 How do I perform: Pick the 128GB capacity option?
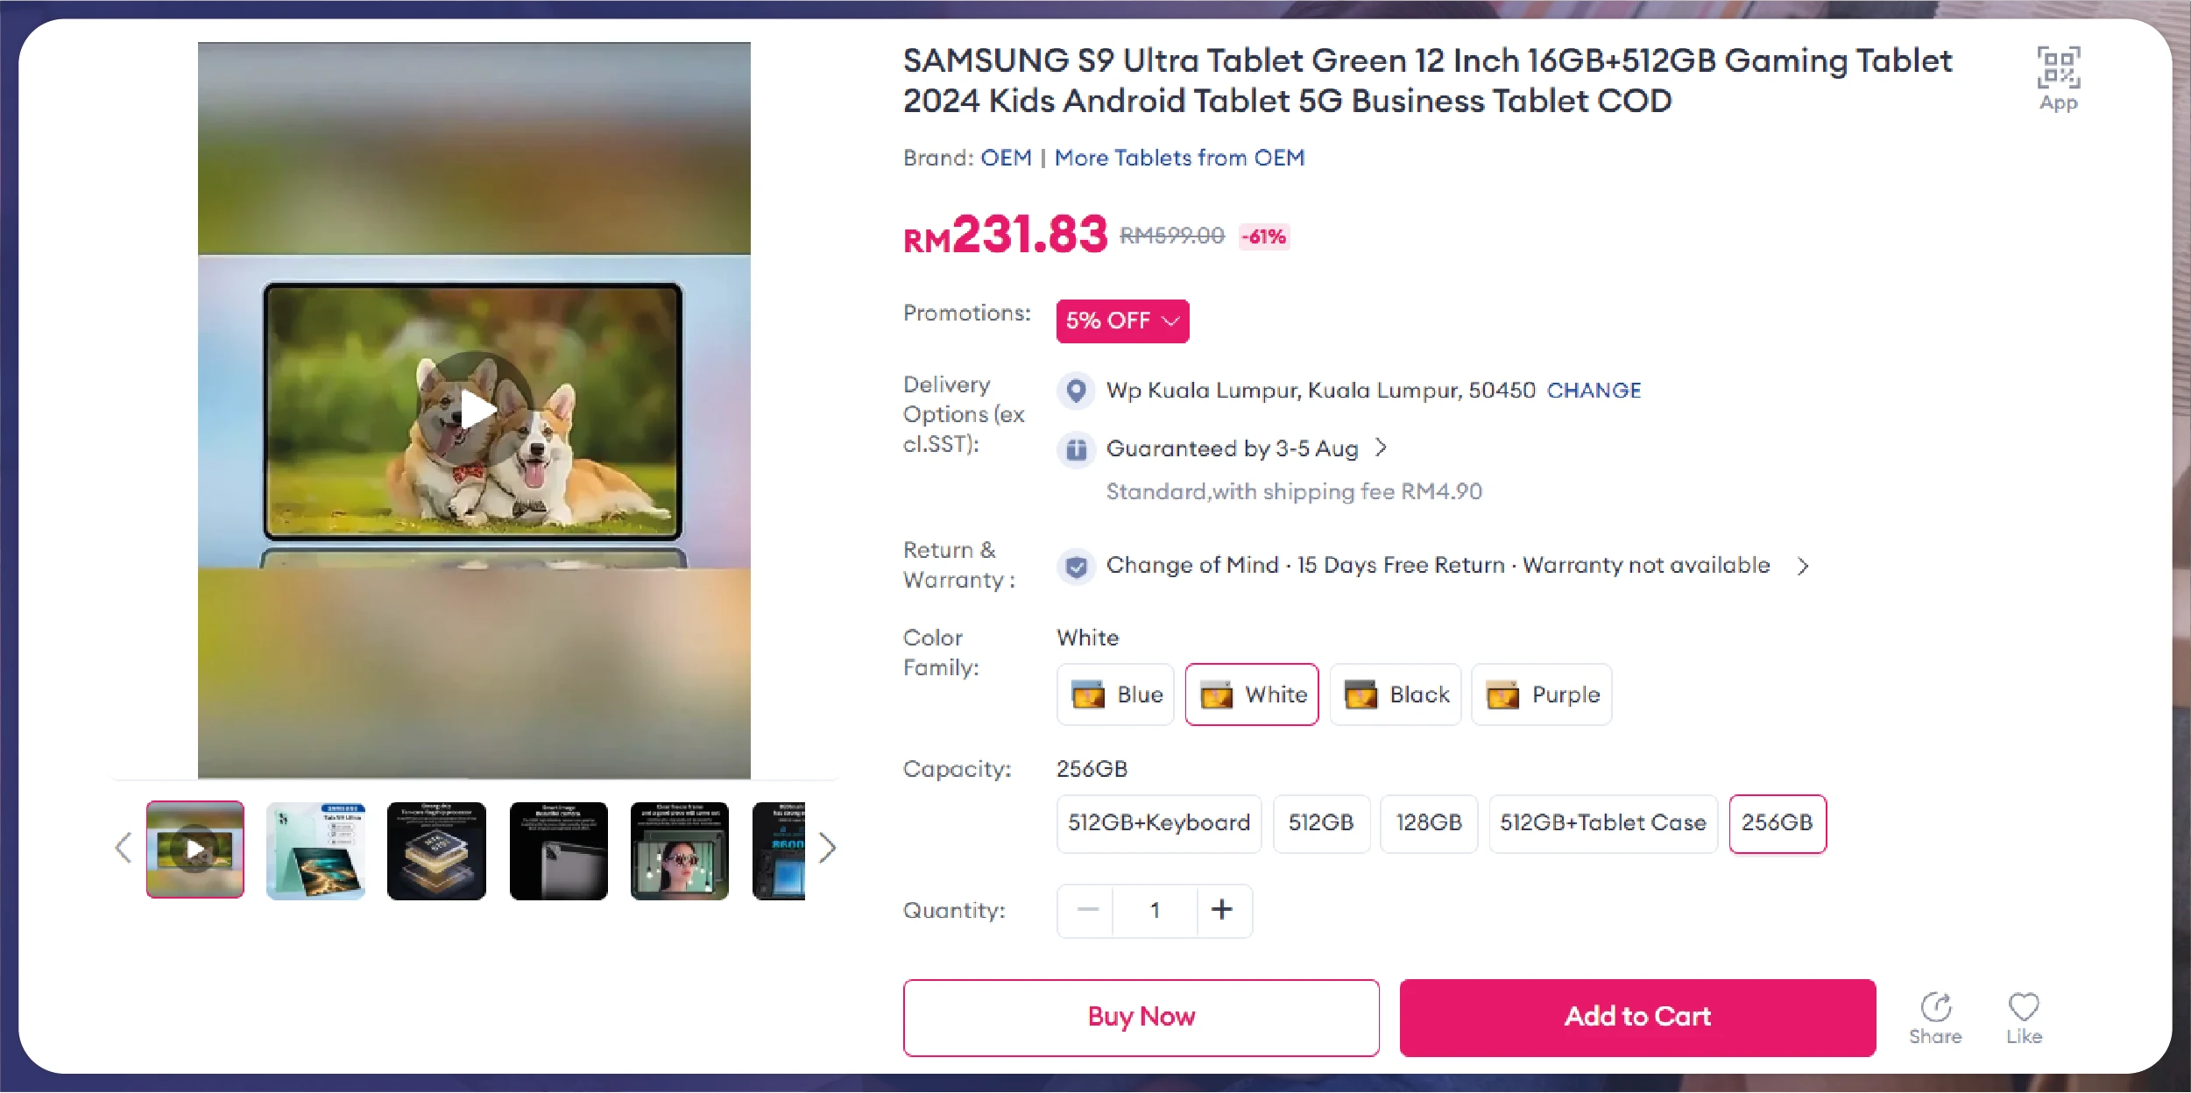pos(1429,823)
